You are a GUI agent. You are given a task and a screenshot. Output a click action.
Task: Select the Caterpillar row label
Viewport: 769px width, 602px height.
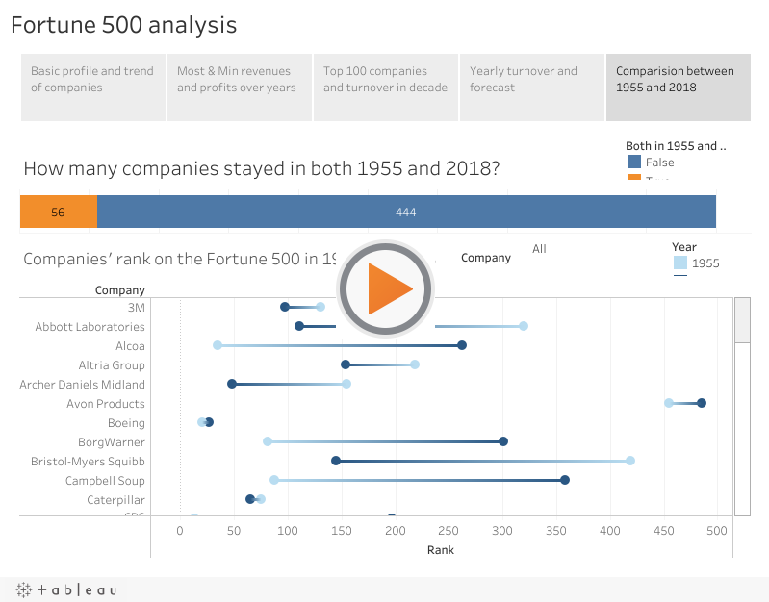[x=115, y=499]
